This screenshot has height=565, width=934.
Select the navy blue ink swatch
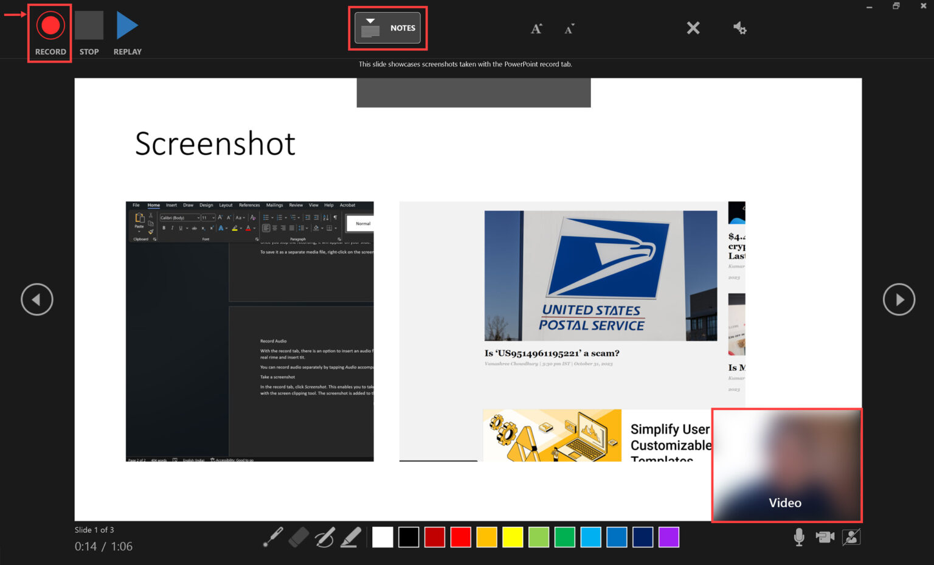tap(643, 537)
